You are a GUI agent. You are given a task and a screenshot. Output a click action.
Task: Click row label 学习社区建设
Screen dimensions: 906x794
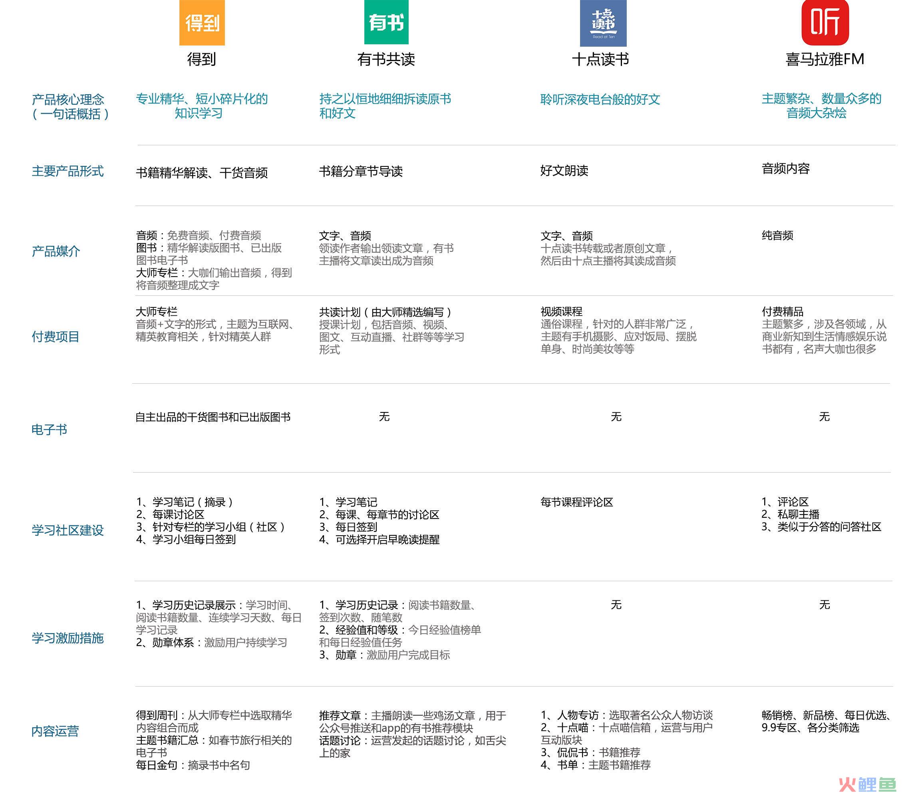68,530
